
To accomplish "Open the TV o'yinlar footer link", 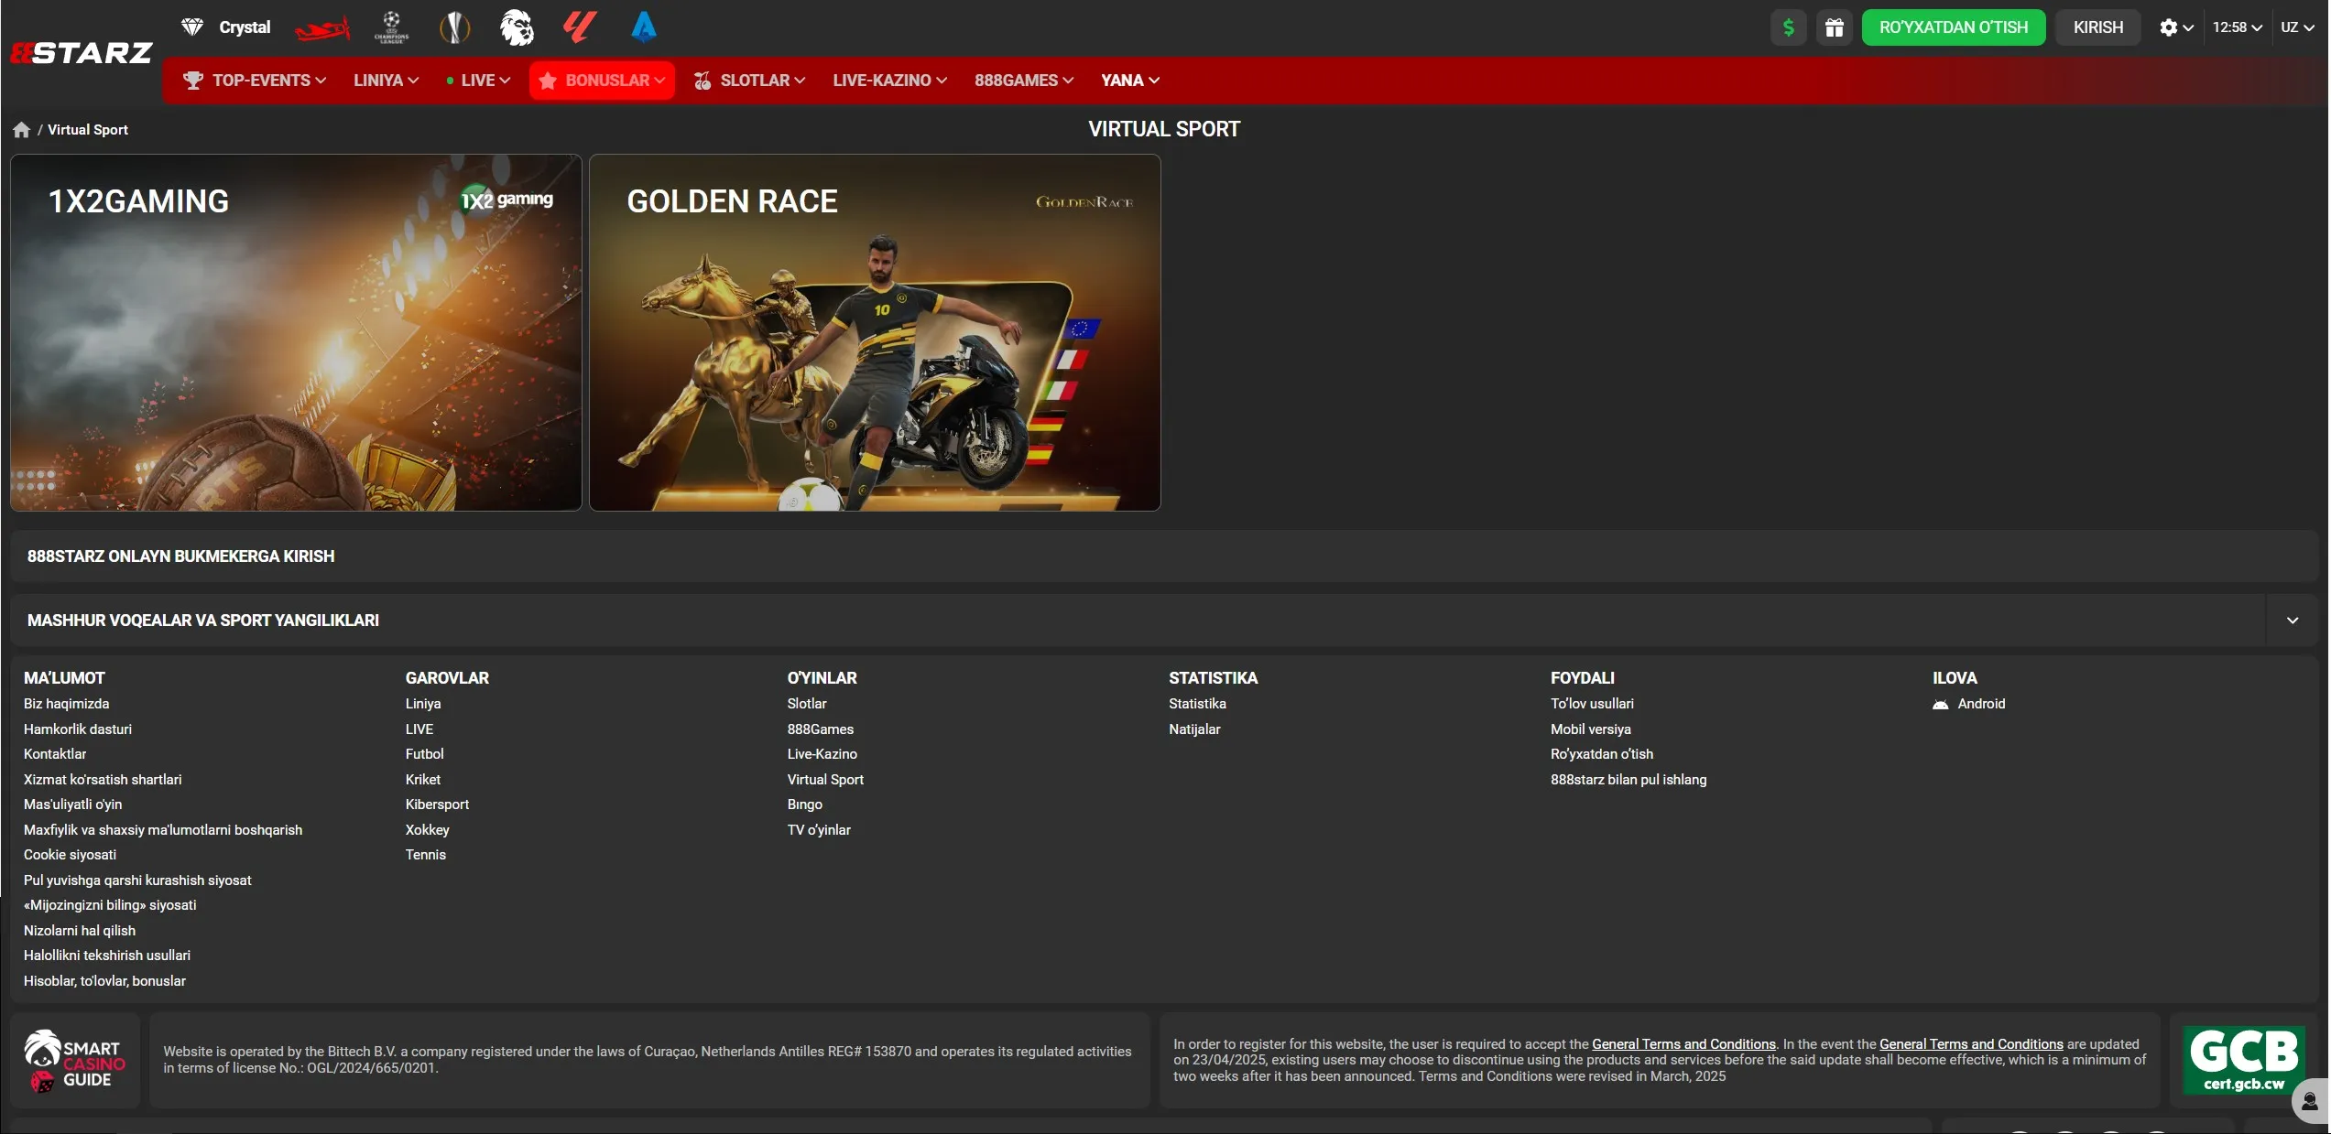I will tap(819, 830).
